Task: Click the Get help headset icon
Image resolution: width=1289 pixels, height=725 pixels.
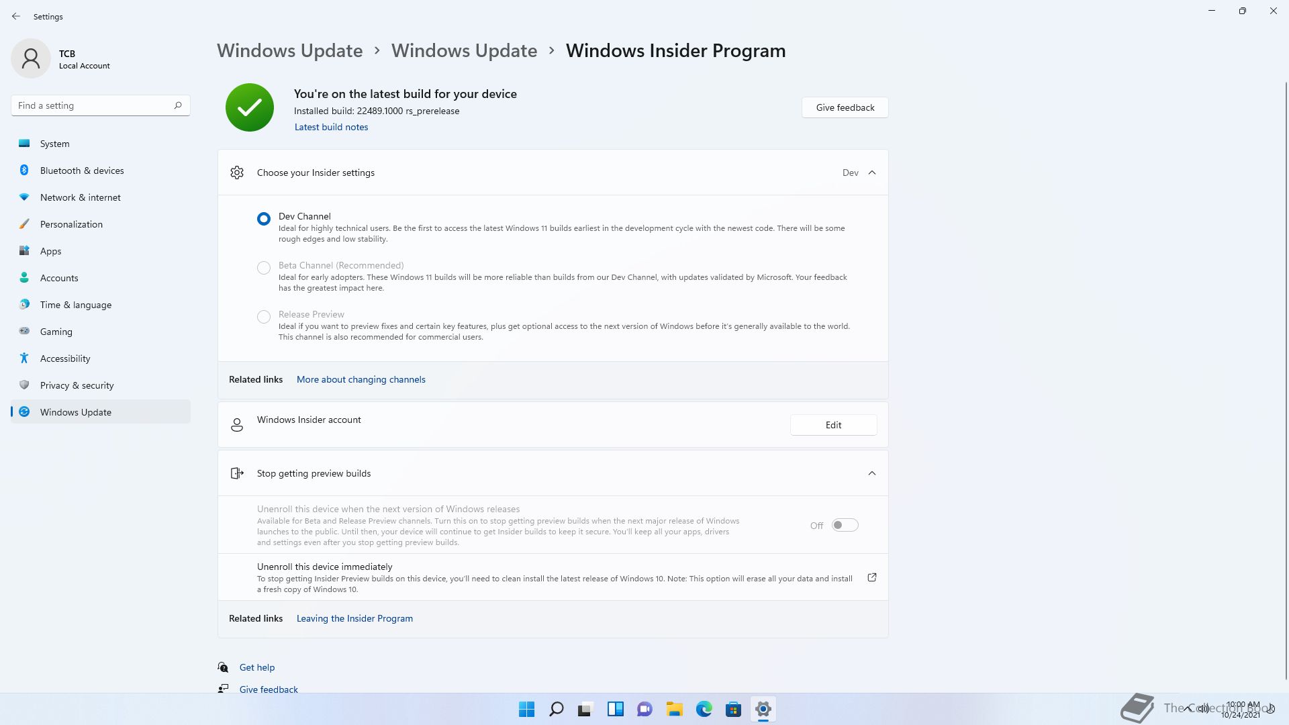Action: [x=223, y=667]
